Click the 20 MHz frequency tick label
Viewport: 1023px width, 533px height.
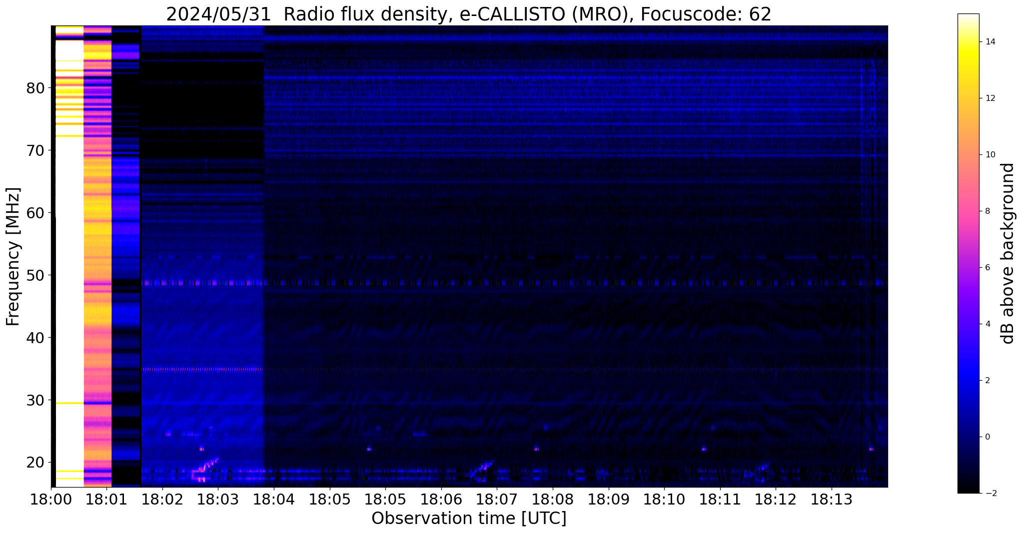[35, 463]
